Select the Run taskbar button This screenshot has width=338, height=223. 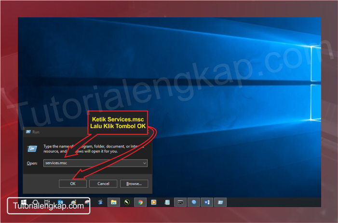click(220, 202)
